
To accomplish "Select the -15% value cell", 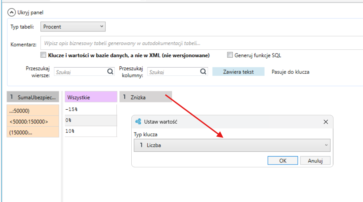I will pyautogui.click(x=91, y=109).
